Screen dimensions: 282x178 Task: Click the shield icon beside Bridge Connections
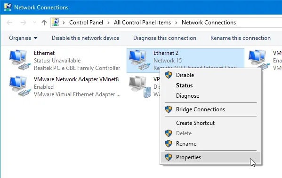(x=169, y=109)
